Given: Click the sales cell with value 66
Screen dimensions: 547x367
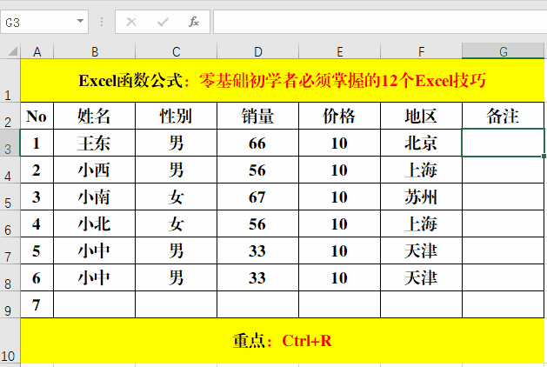Looking at the screenshot, I should [x=257, y=143].
